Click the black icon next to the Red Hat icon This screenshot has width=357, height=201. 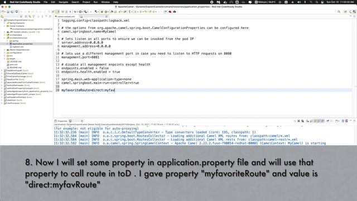(x=175, y=12)
